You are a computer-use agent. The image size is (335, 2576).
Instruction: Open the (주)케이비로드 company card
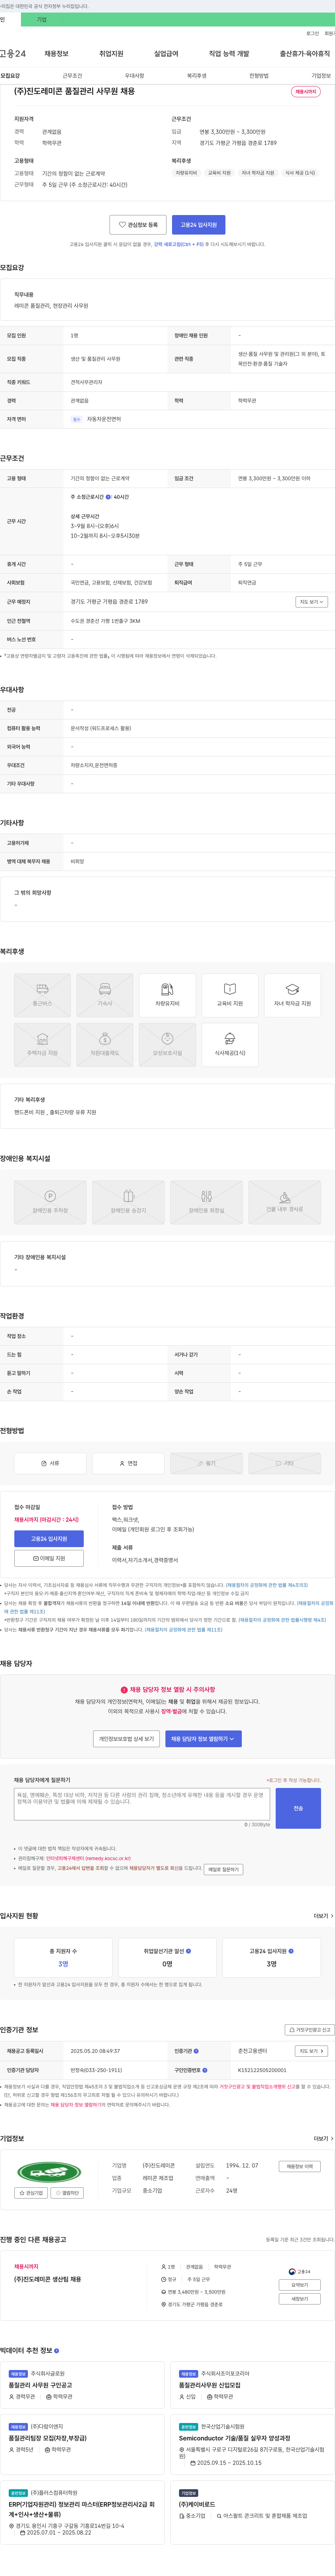[252, 2512]
